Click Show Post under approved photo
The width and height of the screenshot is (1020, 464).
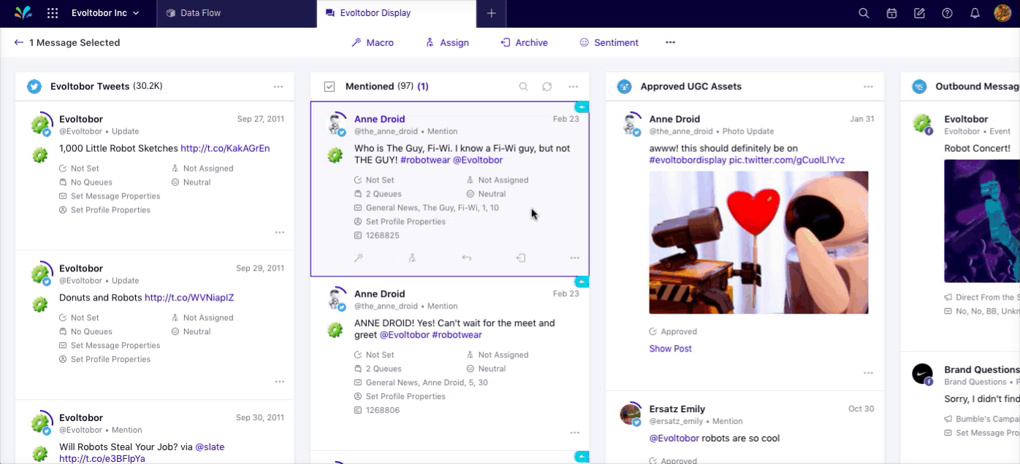point(671,349)
